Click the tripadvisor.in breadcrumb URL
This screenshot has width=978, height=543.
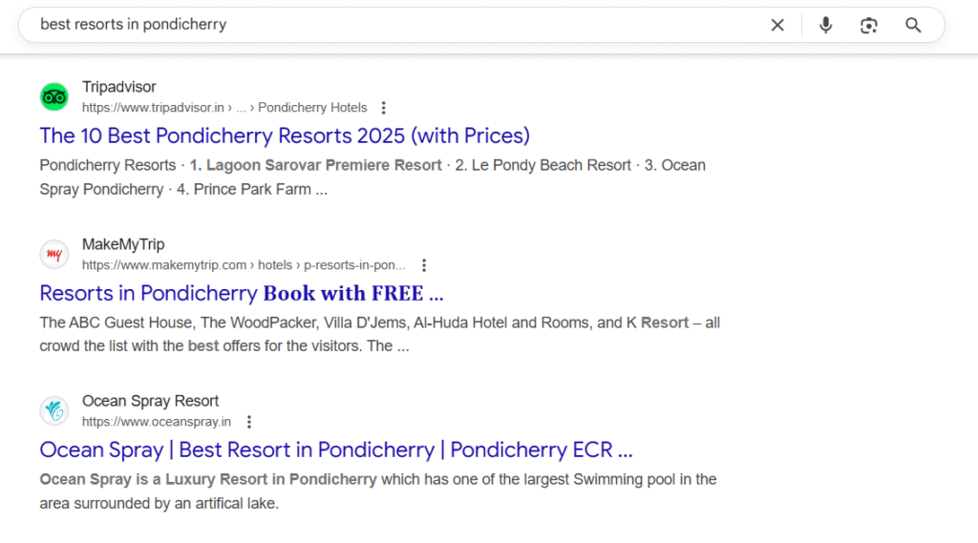[x=153, y=108]
